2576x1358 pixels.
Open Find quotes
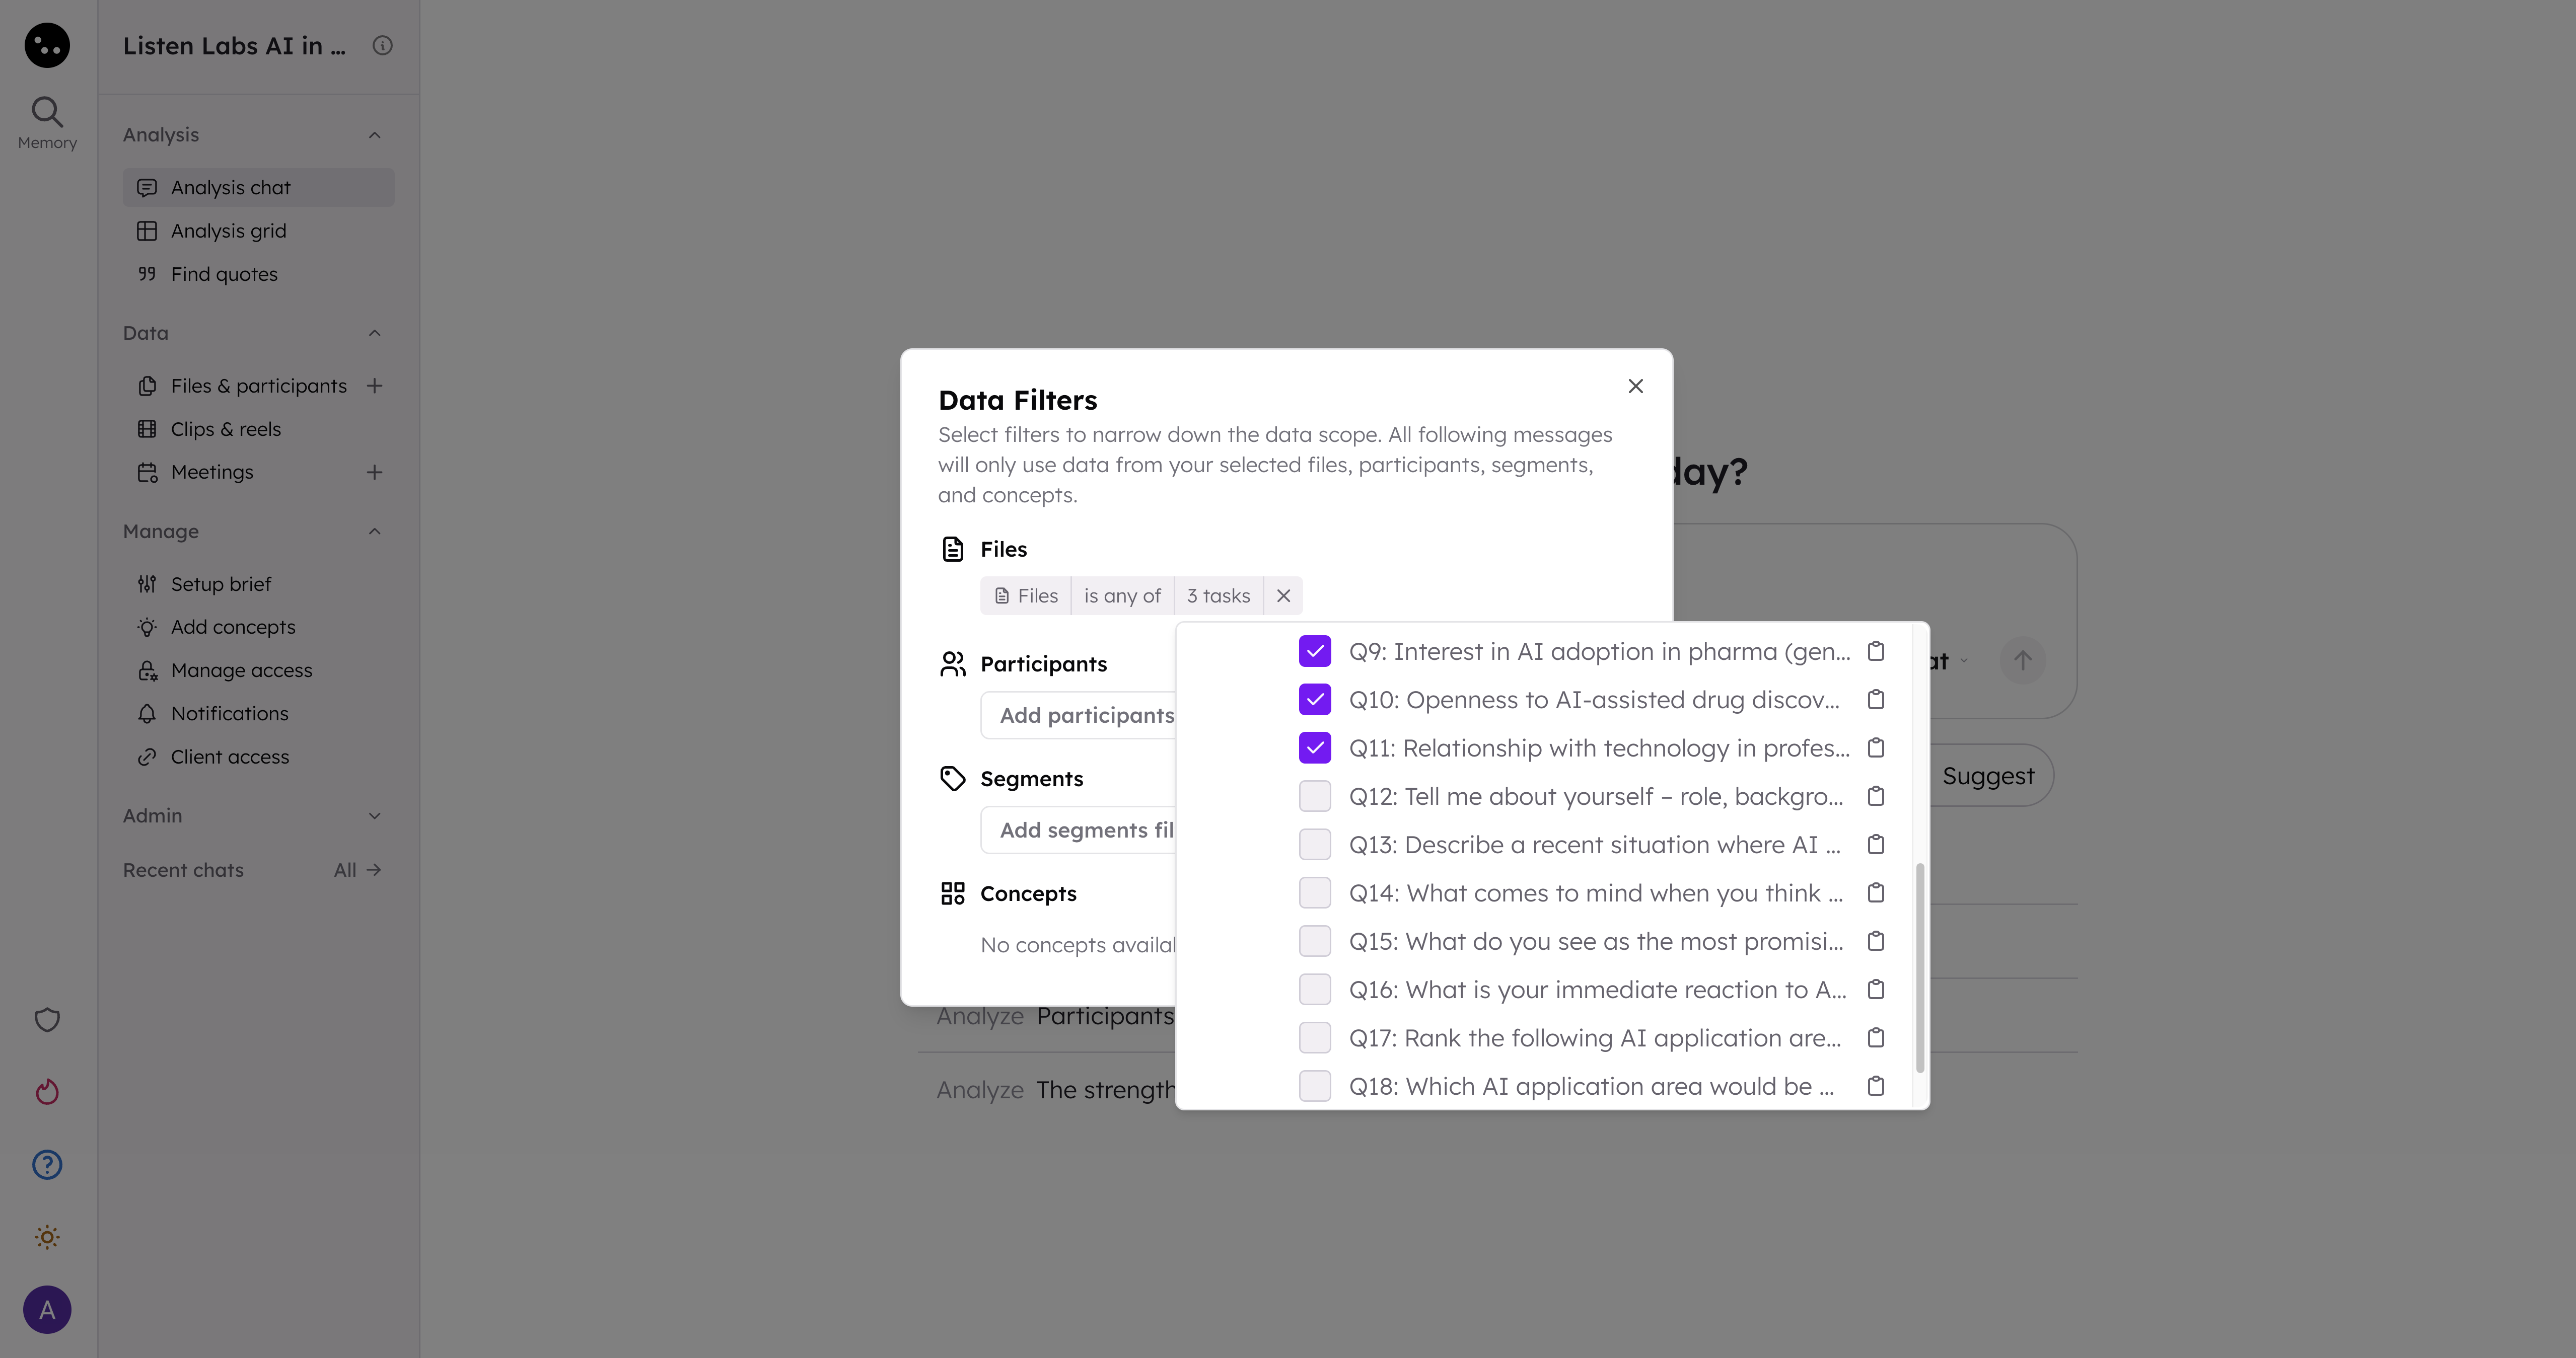[259, 274]
